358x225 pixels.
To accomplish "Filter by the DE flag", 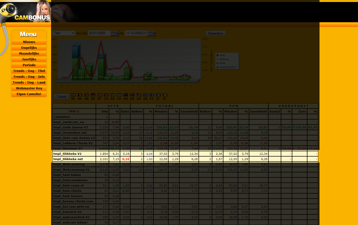I will [93, 95].
